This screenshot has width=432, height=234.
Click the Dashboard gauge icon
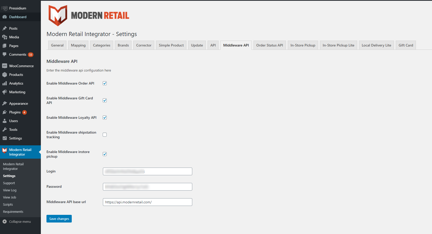point(5,17)
